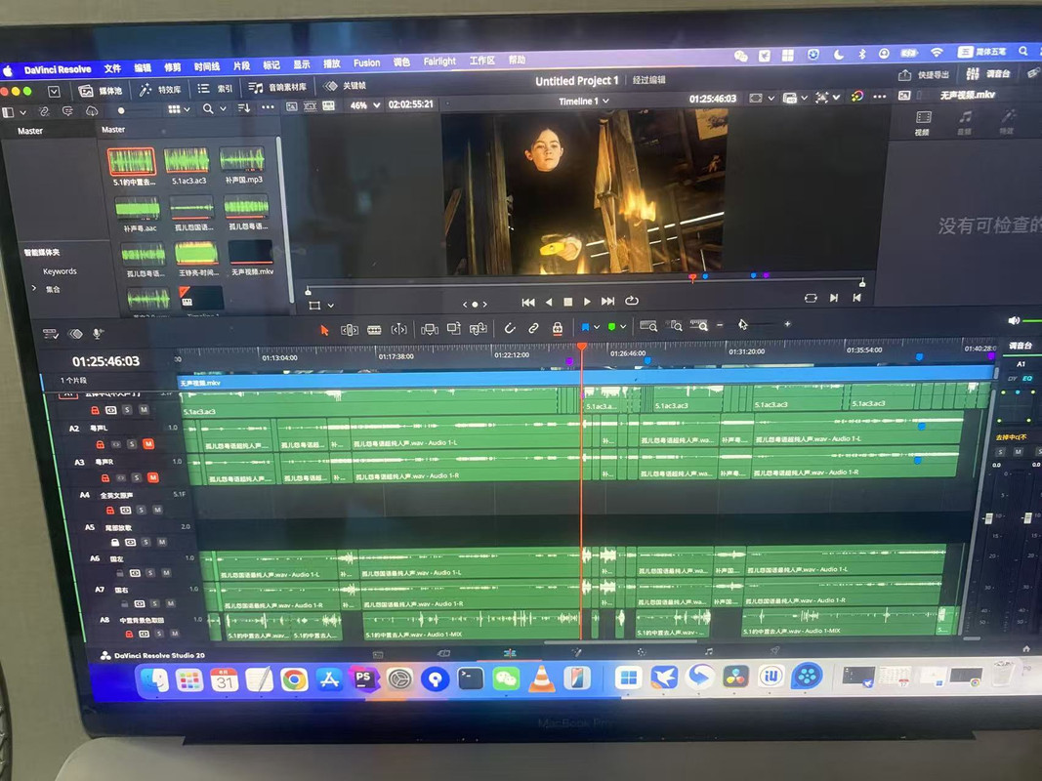
Task: Click the Insert Clip icon
Action: (430, 329)
